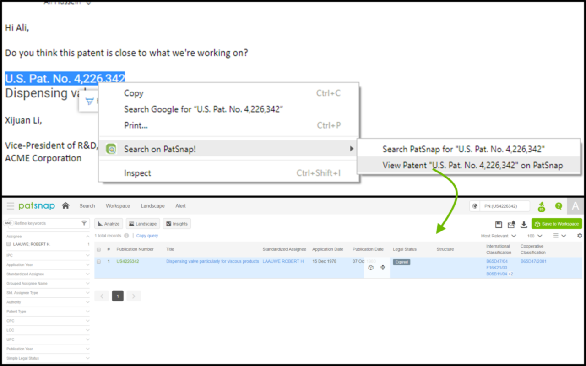This screenshot has width=586, height=366.
Task: Open the US4226342 publication number link
Action: click(128, 262)
